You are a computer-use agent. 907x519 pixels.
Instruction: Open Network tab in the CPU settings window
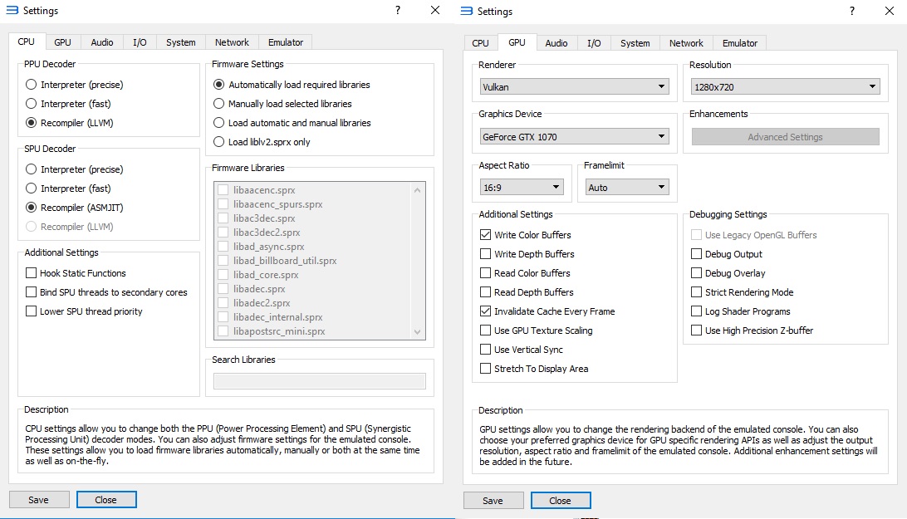click(232, 42)
